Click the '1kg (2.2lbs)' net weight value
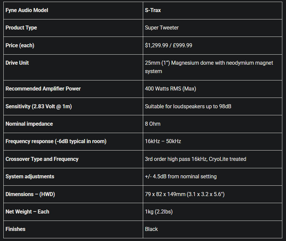The width and height of the screenshot is (286, 241). (159, 212)
